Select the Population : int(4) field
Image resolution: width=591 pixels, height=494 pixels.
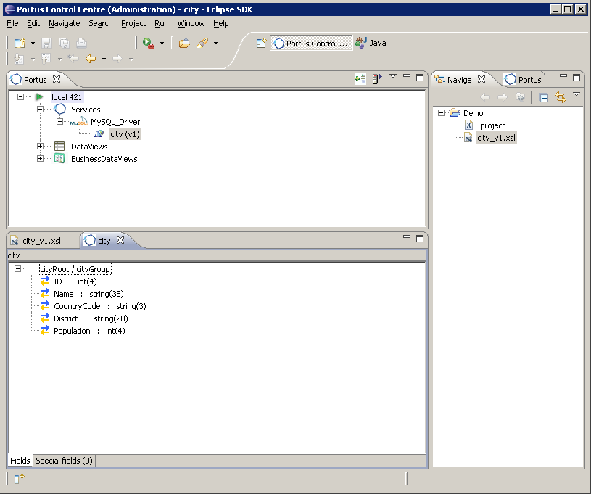(x=89, y=331)
